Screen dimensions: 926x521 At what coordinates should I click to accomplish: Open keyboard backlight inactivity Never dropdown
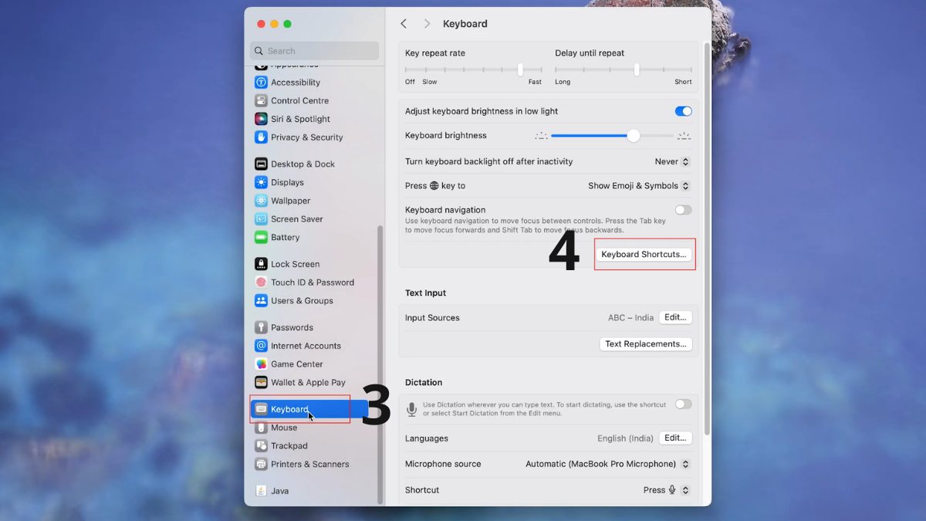[671, 162]
